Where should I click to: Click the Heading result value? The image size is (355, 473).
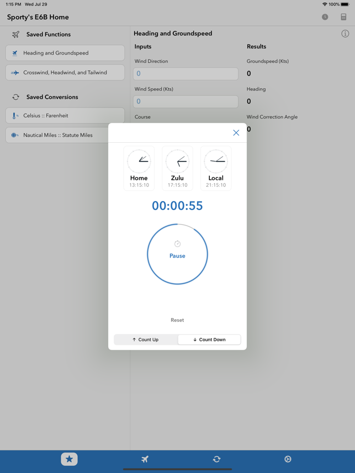248,101
